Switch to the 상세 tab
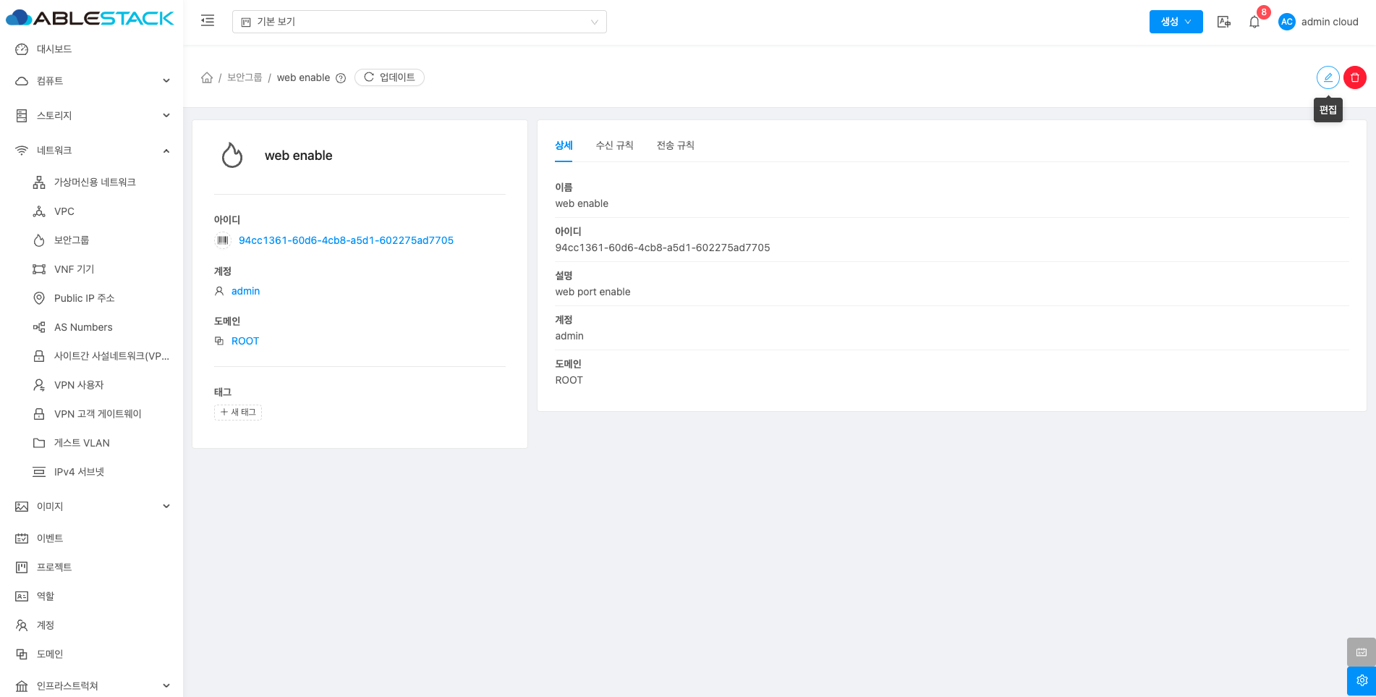Screen dimensions: 1376x697 point(564,145)
